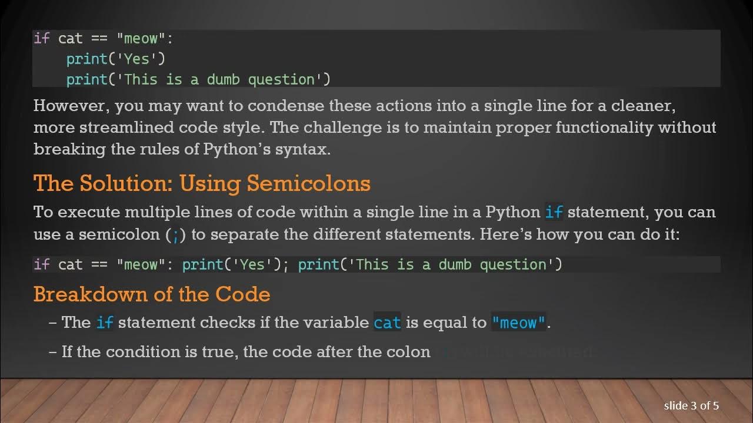Click the indented print('Yes') line in top block
Image resolution: width=753 pixels, height=423 pixels.
115,59
